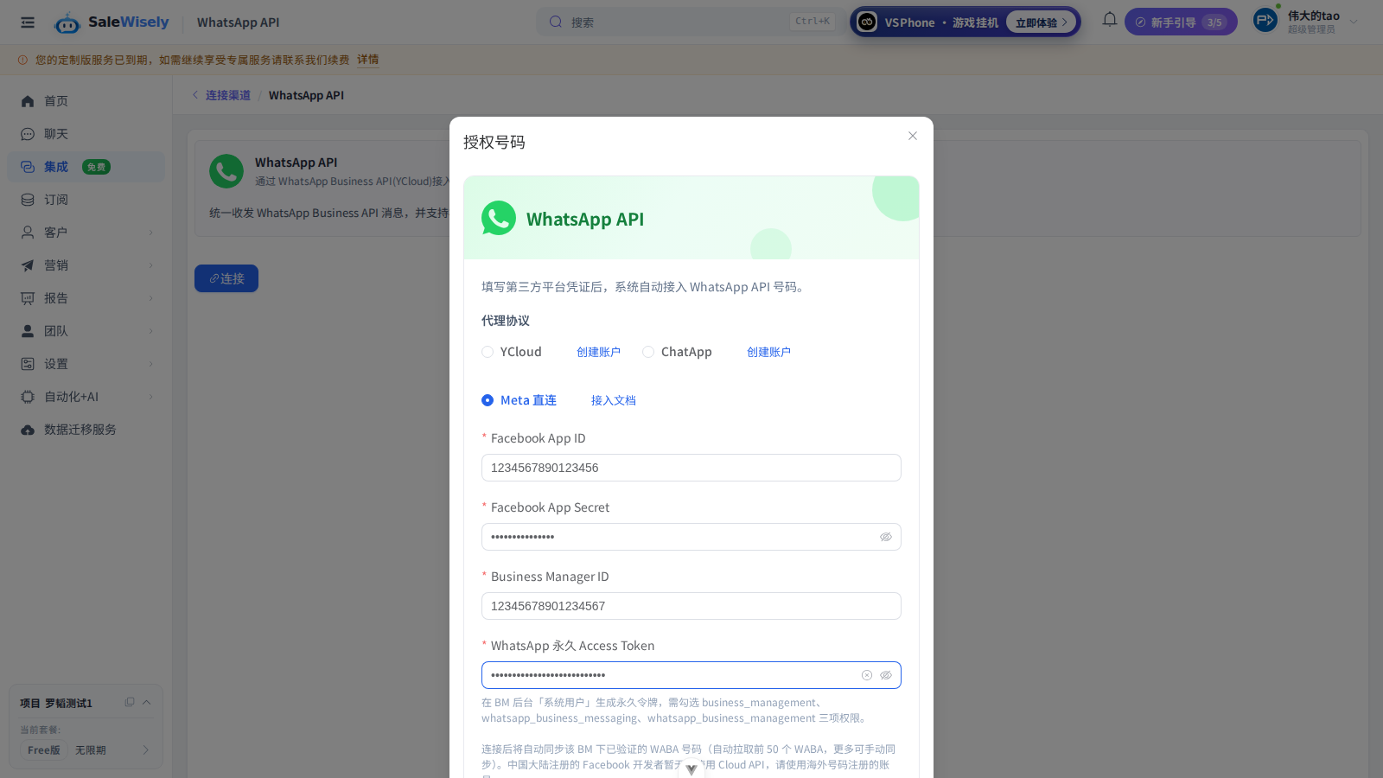Open the notifications bell
1383x778 pixels.
(1110, 20)
